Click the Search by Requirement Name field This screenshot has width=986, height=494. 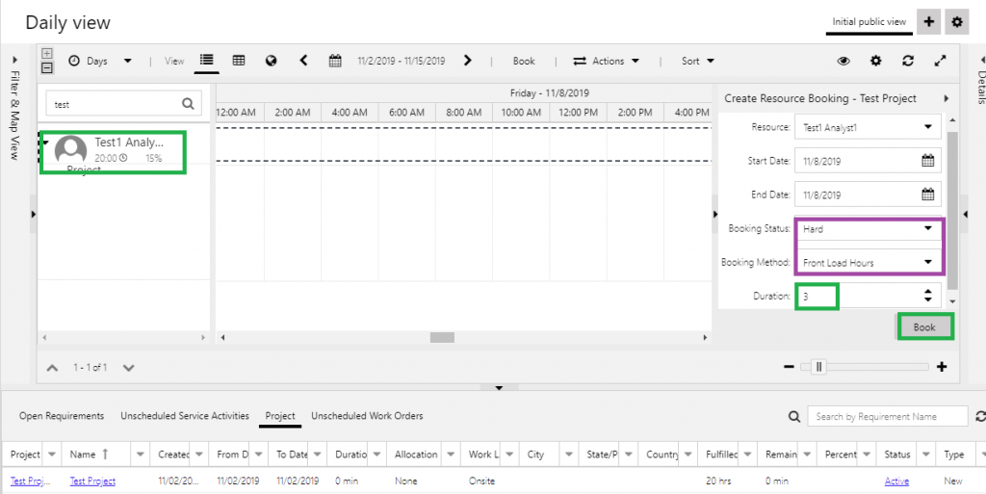pos(889,416)
